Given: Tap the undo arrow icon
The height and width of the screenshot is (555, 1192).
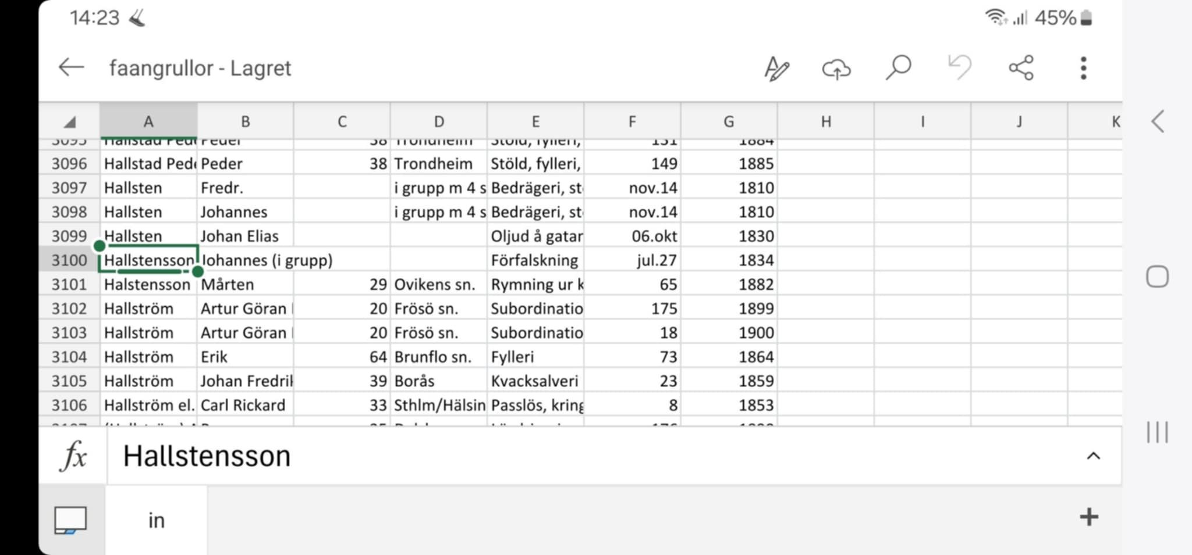Looking at the screenshot, I should 960,67.
